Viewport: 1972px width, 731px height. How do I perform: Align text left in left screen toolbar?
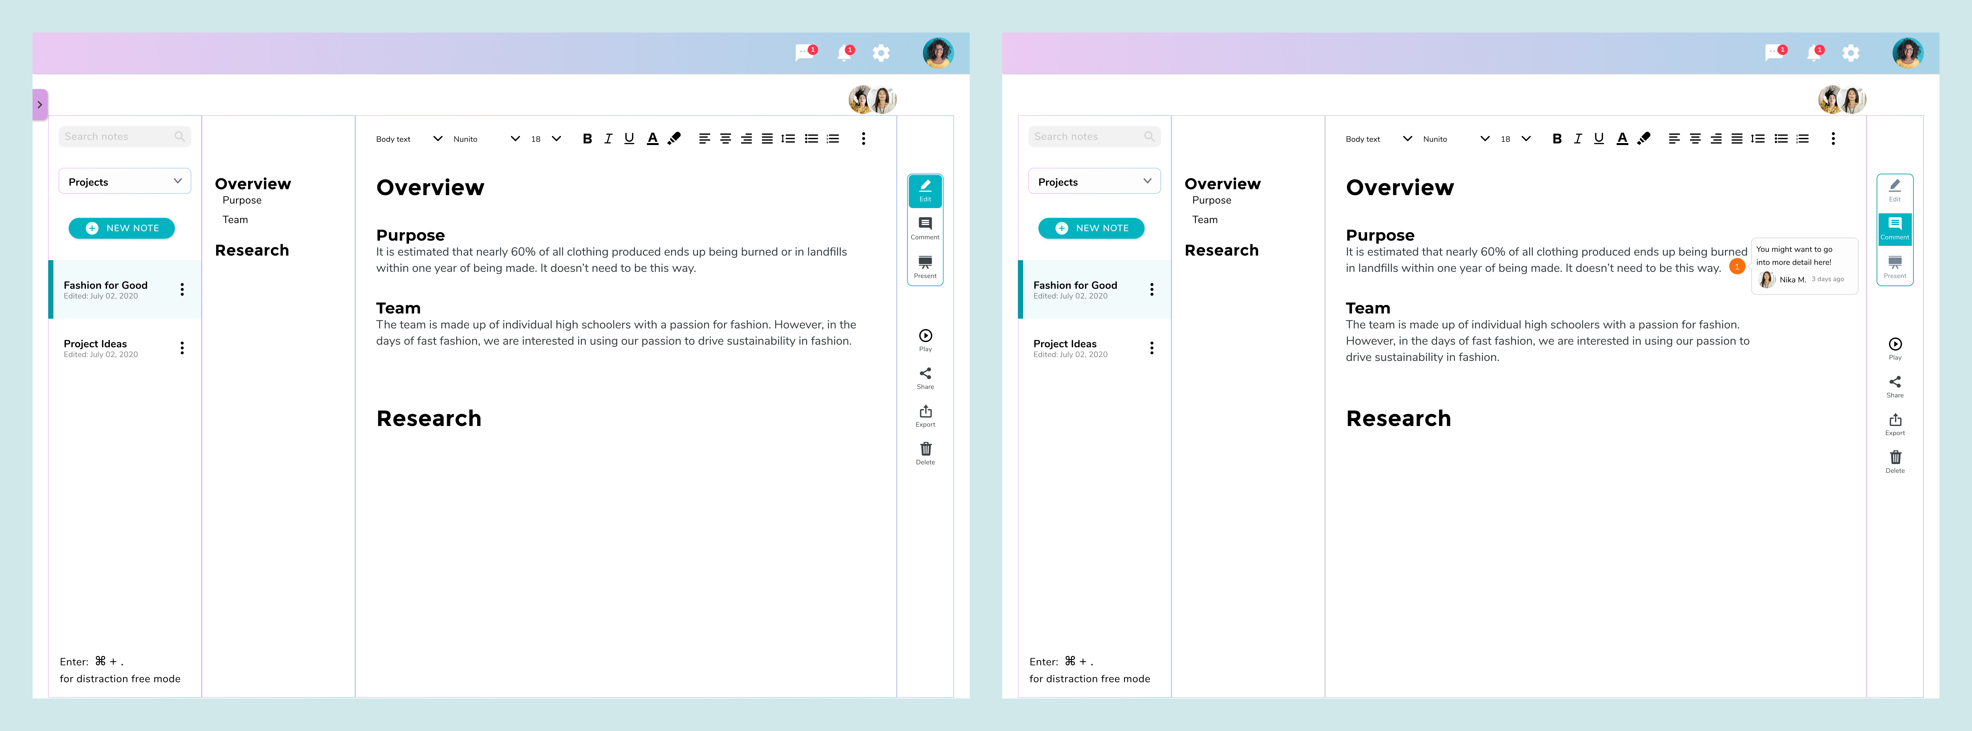click(704, 139)
